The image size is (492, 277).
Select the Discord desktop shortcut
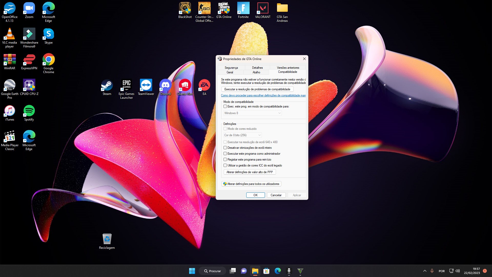click(x=165, y=87)
